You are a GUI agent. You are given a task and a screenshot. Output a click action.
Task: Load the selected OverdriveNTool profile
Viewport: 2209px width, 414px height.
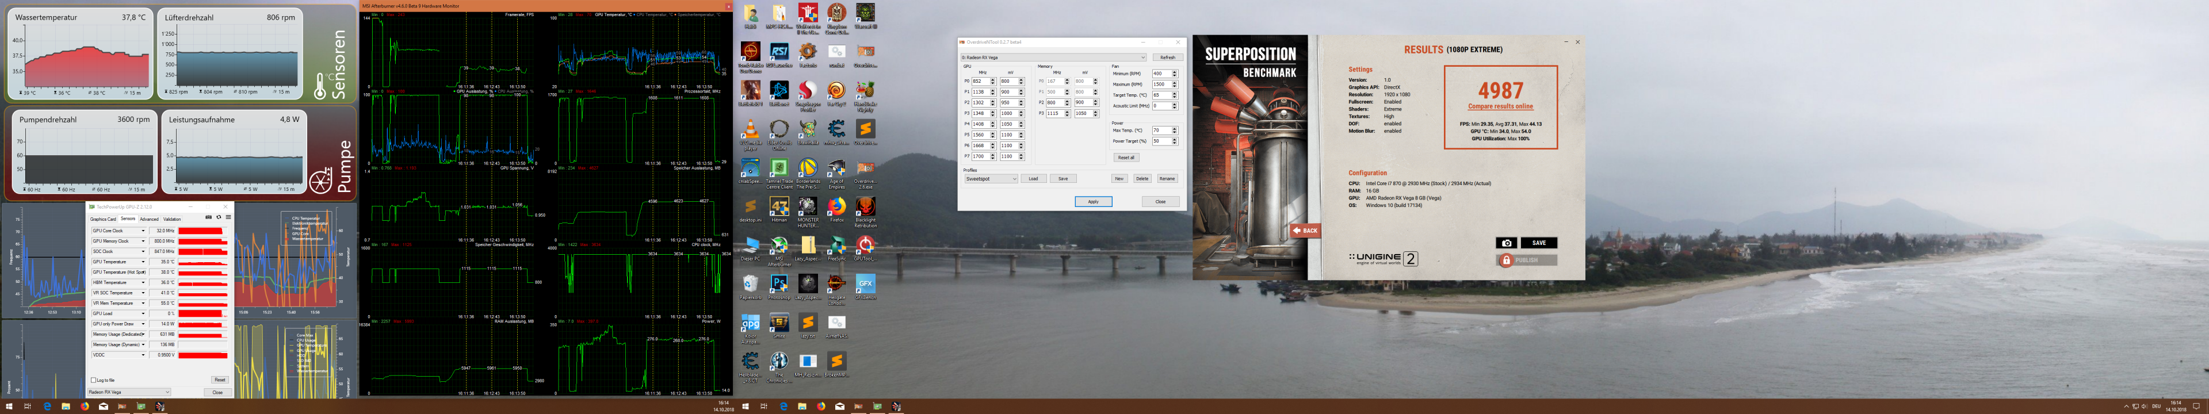click(1033, 178)
